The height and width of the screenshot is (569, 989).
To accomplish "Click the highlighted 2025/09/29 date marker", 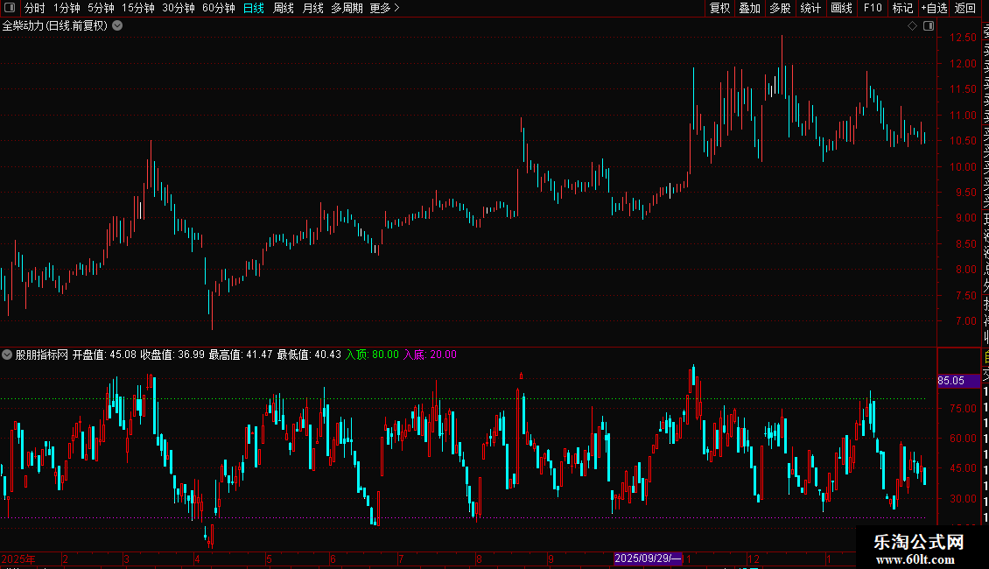I will [x=648, y=558].
